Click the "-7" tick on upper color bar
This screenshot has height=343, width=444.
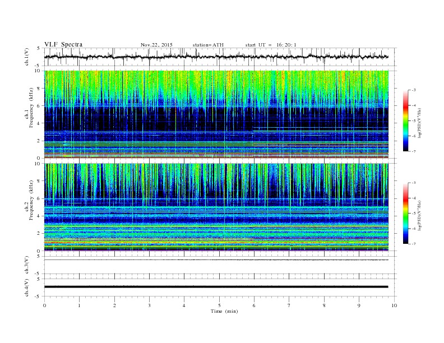[413, 151]
